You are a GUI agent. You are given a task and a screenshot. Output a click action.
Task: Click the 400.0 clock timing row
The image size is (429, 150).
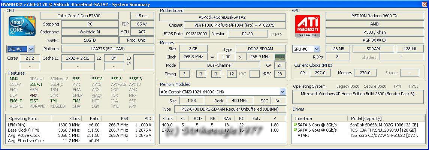(x=223, y=125)
